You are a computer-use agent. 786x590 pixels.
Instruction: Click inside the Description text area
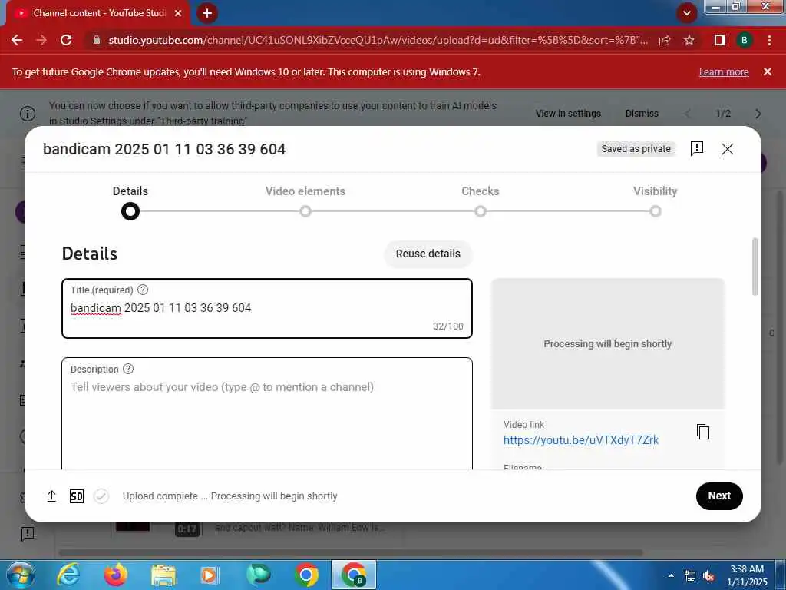266,414
